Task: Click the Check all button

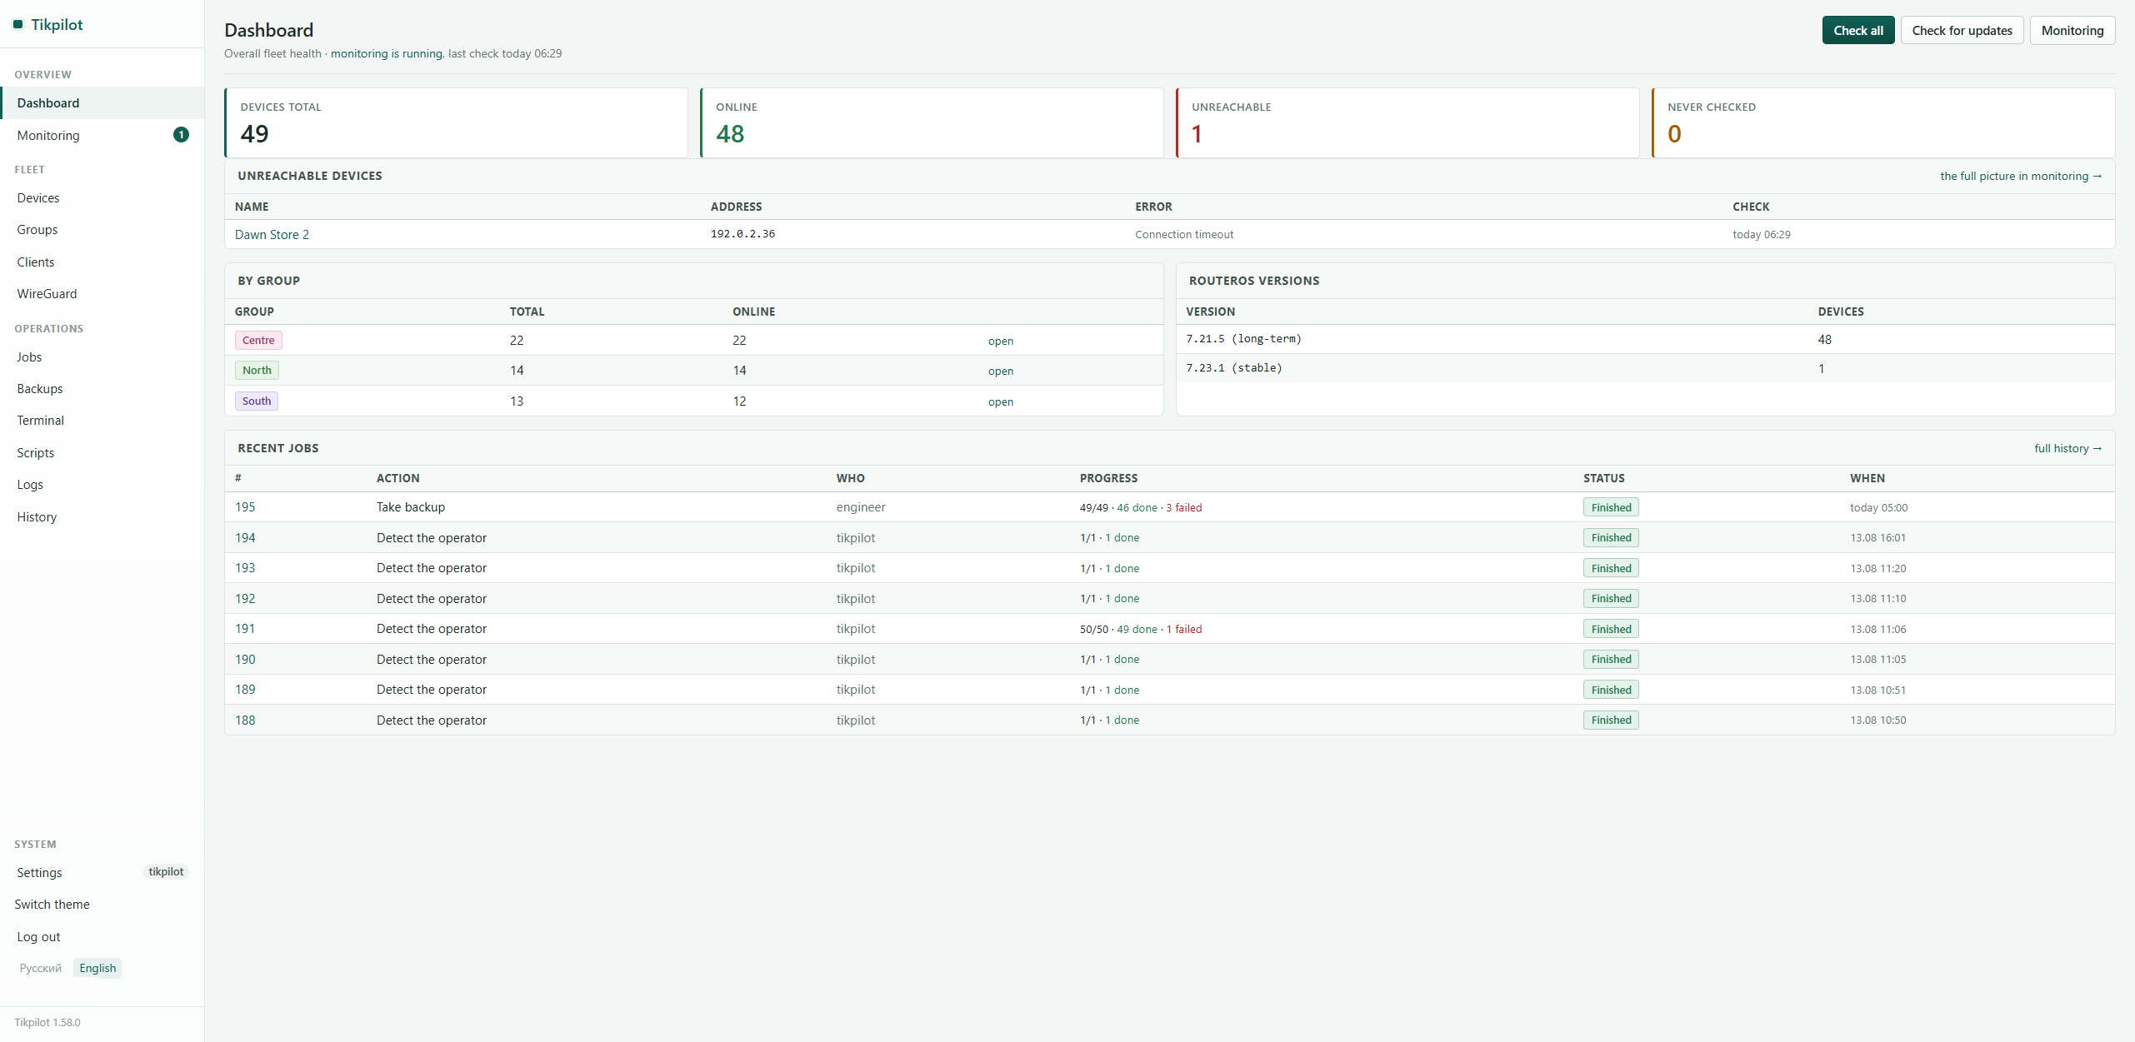Action: (1857, 31)
